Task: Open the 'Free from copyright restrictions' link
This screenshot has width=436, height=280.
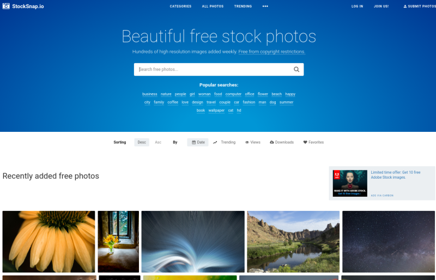Action: (271, 52)
